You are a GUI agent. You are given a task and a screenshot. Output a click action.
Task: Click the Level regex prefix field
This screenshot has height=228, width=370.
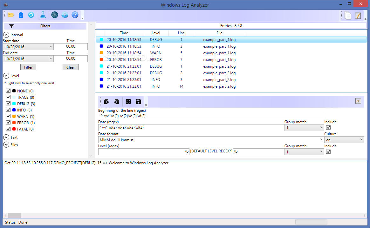144,151
